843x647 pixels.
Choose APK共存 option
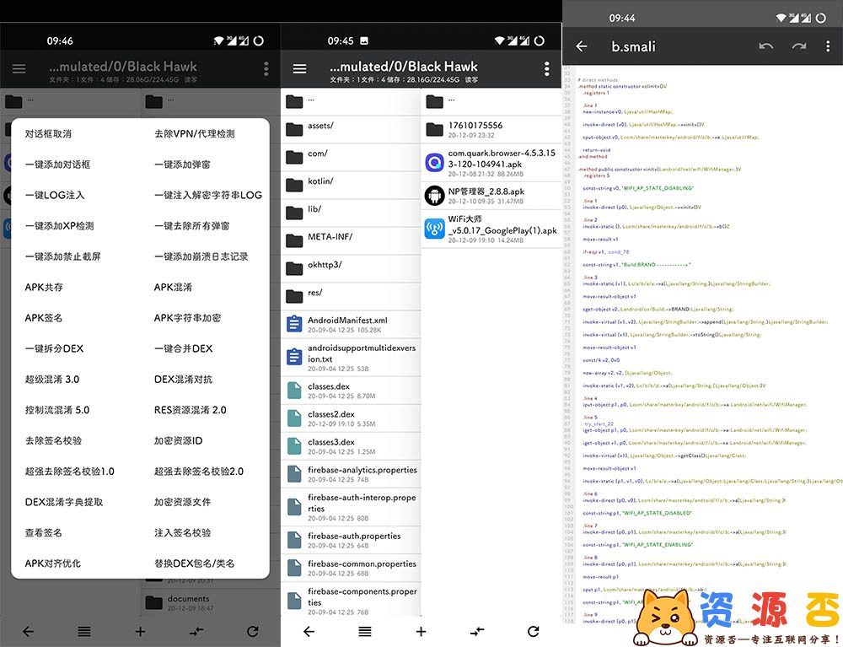coord(44,287)
